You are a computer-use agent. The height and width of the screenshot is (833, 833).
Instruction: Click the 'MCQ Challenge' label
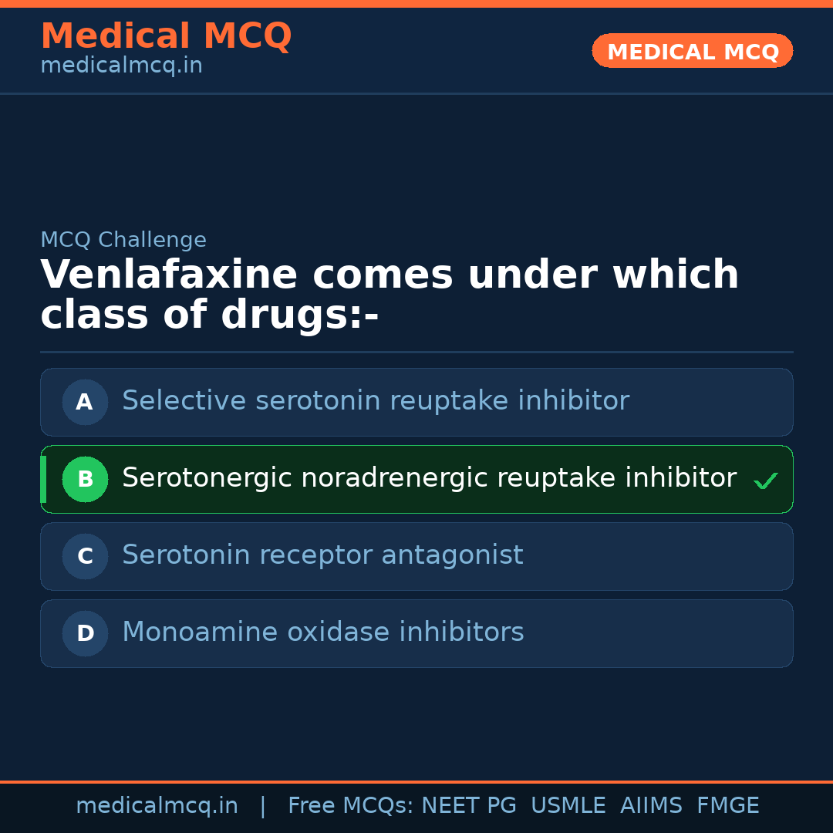click(x=123, y=240)
